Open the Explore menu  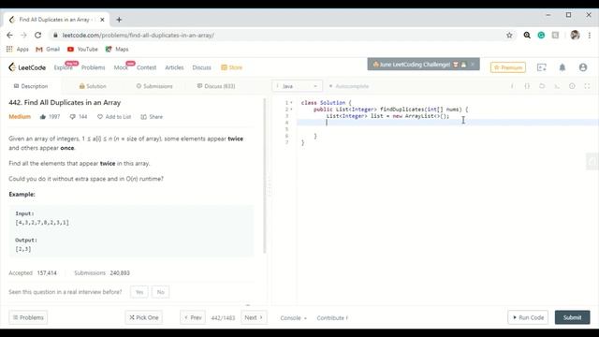tap(63, 67)
